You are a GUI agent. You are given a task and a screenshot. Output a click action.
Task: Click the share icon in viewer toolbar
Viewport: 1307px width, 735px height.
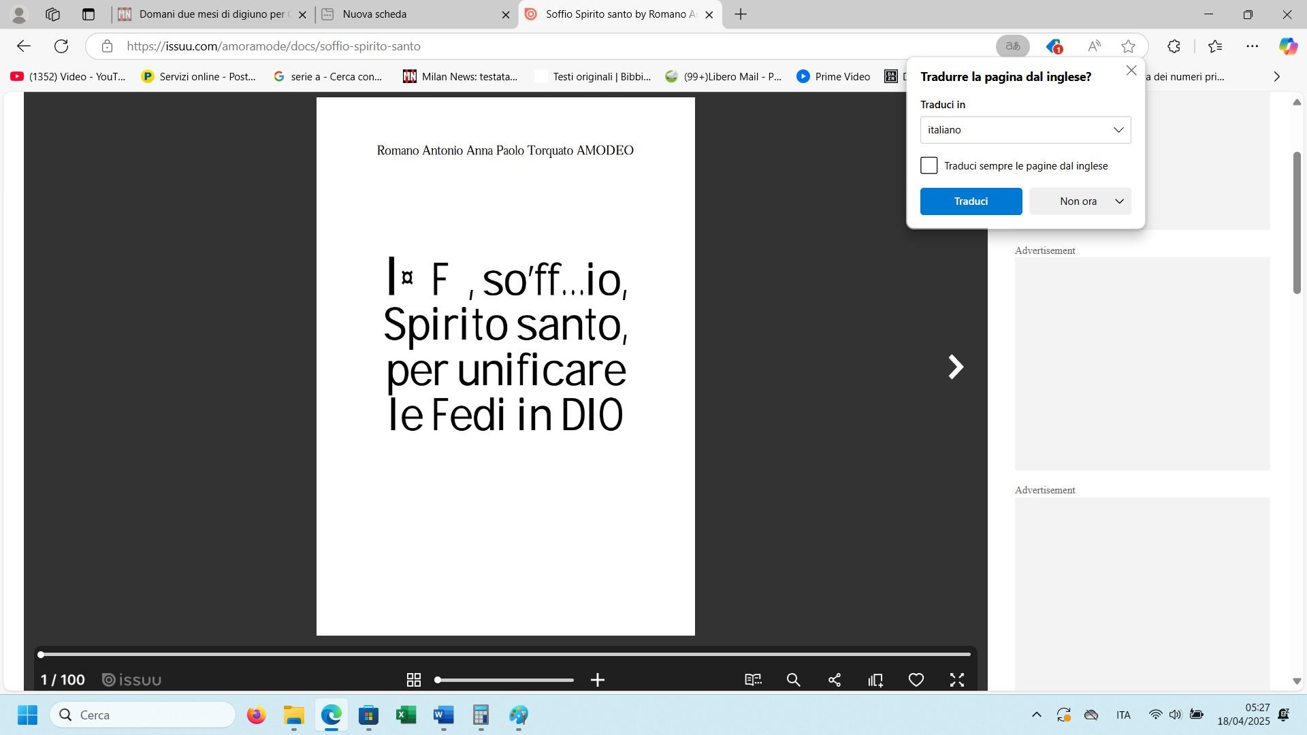point(835,680)
